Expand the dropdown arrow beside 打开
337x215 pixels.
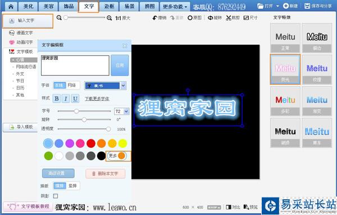pyautogui.click(x=277, y=6)
